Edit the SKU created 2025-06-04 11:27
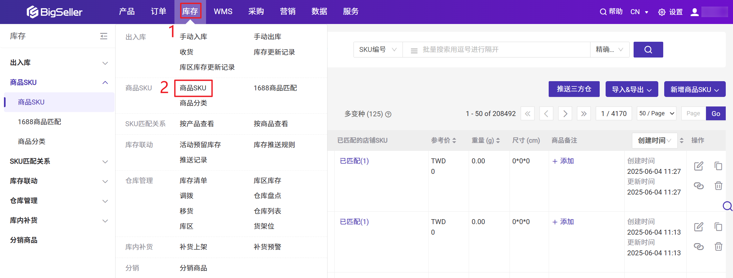 pos(698,166)
